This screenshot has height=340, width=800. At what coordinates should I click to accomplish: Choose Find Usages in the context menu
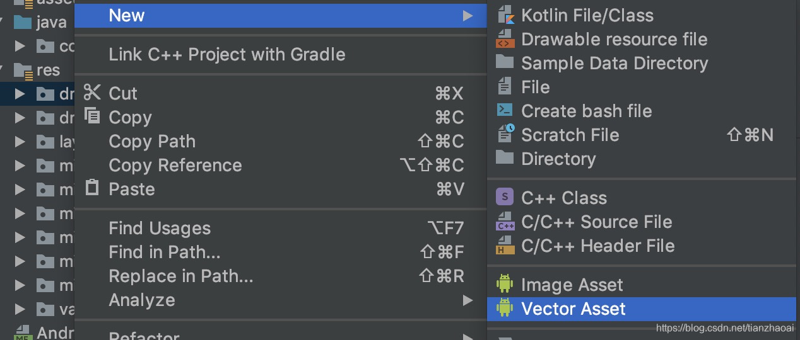pyautogui.click(x=160, y=229)
